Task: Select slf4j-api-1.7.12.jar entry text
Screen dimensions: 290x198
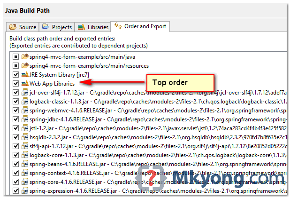Action: (158, 146)
